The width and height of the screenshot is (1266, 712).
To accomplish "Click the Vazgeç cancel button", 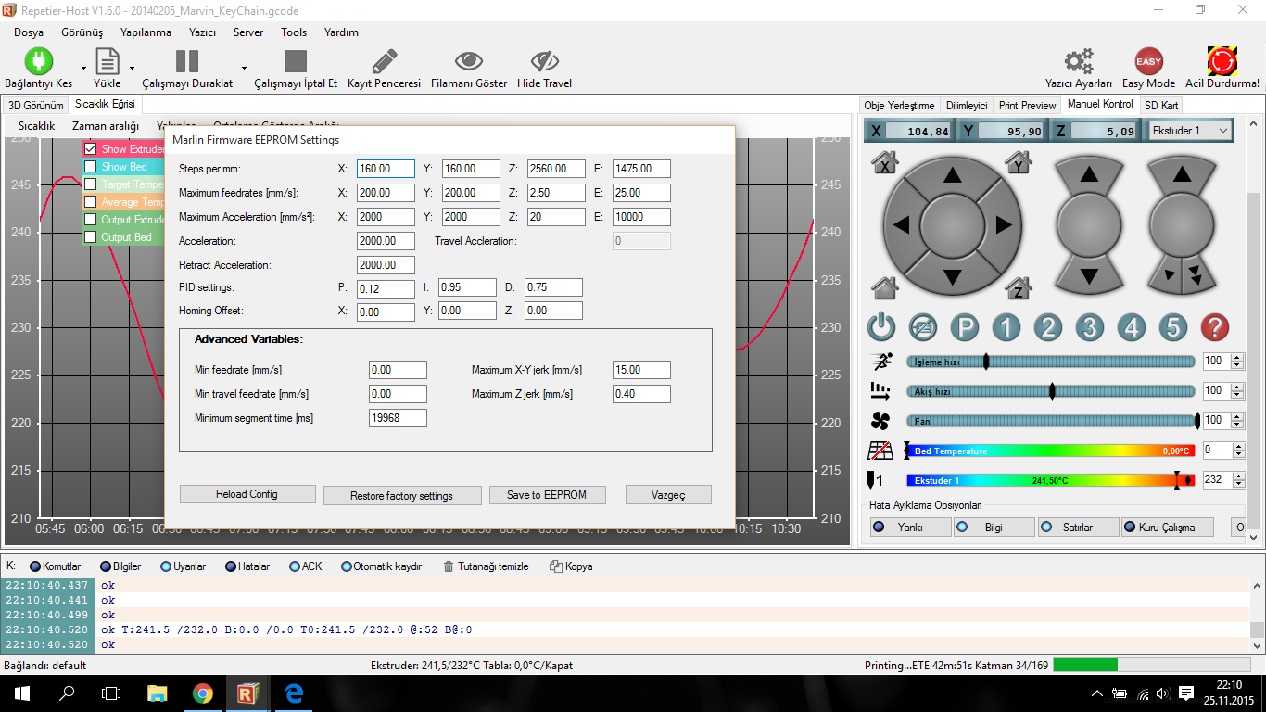I will tap(668, 495).
